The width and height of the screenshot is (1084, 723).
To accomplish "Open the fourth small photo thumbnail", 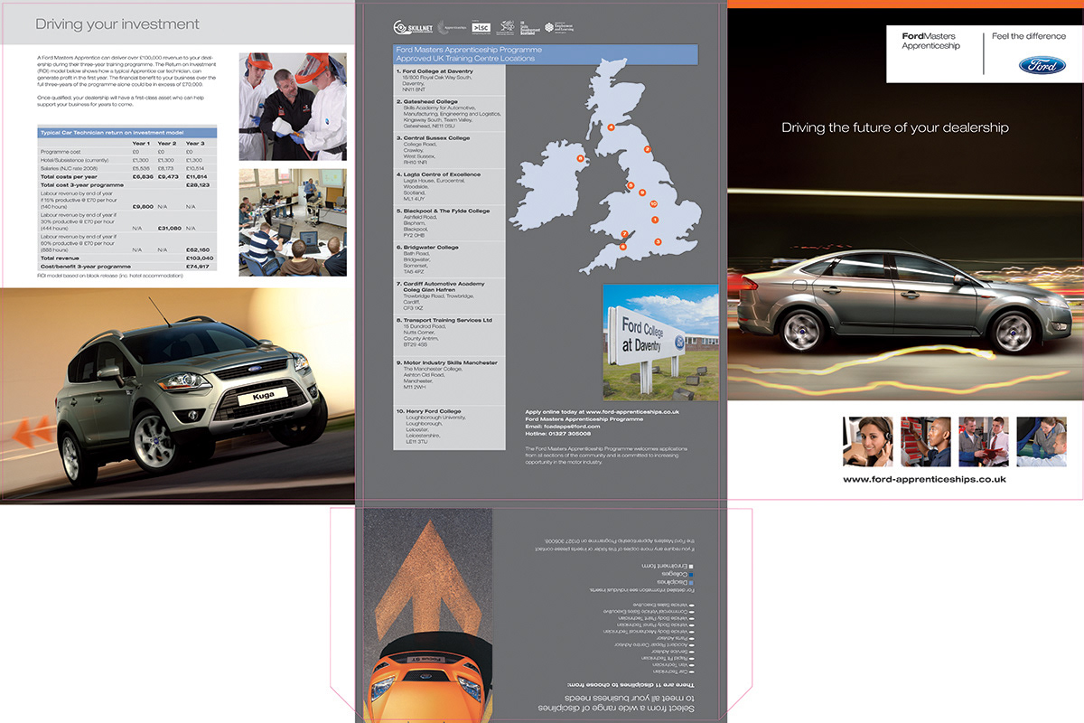I will coord(1041,441).
